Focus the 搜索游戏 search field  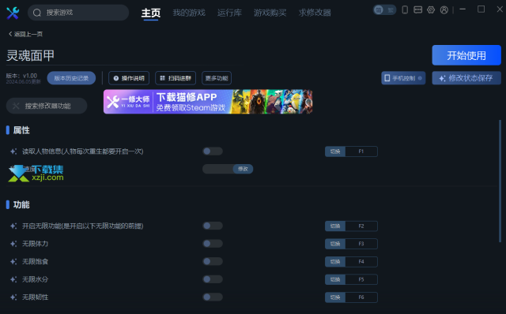coord(78,13)
